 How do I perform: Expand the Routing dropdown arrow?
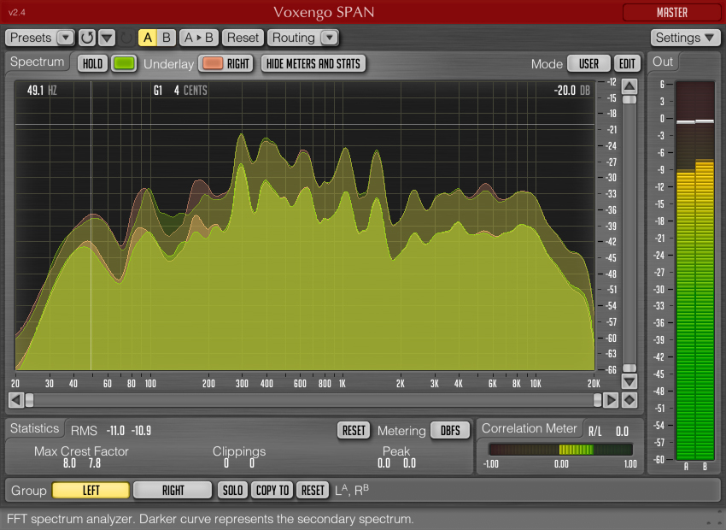click(x=330, y=38)
